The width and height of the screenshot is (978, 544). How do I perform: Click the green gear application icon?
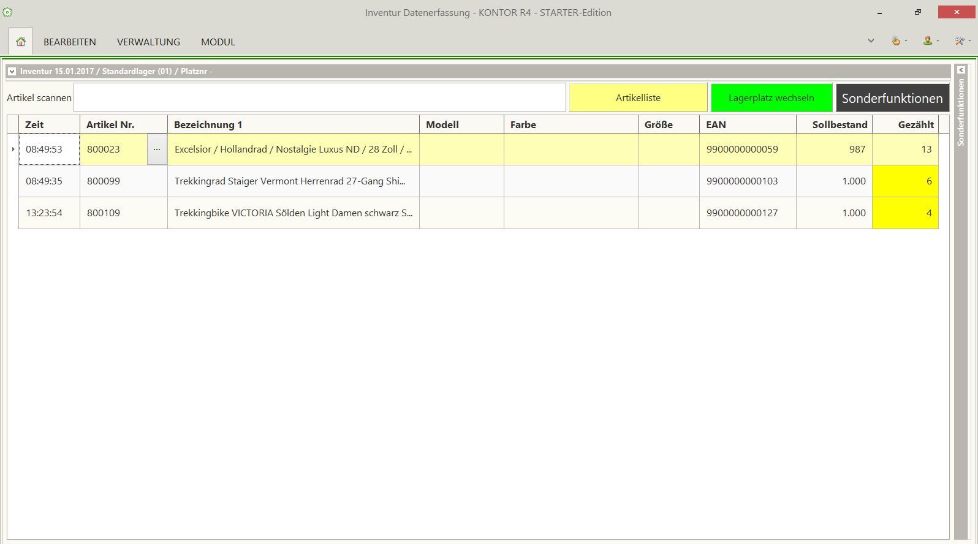point(7,12)
